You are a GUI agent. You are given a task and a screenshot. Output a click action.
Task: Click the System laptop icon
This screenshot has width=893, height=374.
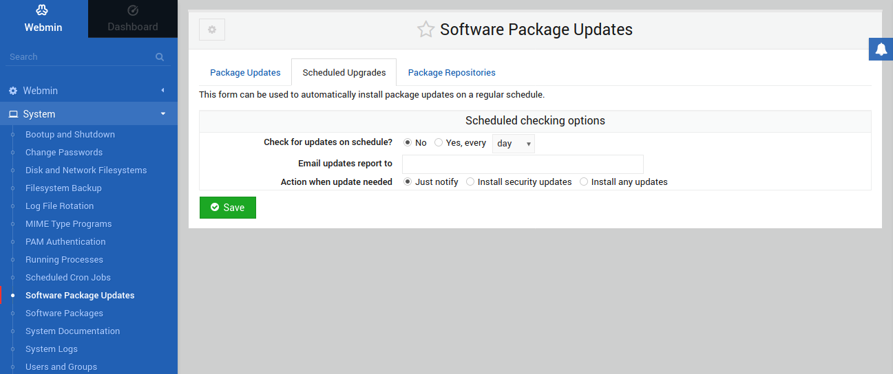(x=13, y=114)
